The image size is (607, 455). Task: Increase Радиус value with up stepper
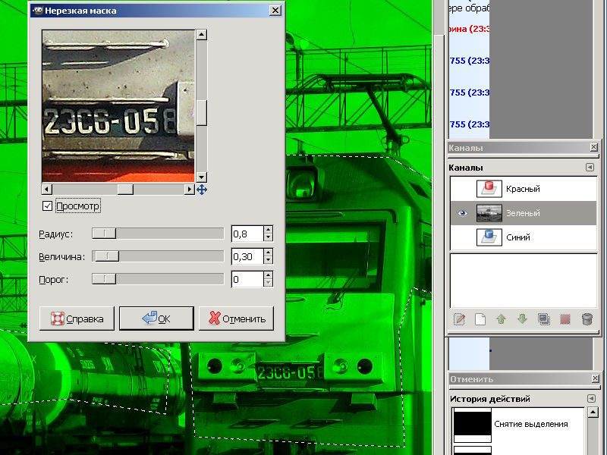(268, 230)
